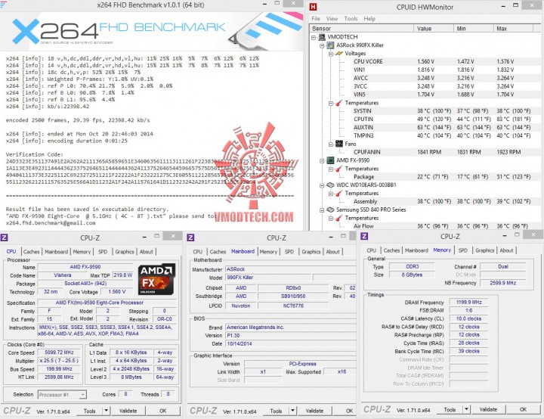Click the CAS# Latency 10.0 clocks field
This screenshot has height=419, width=544.
(x=468, y=318)
